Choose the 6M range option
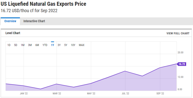This screenshot has width=193, height=98. tap(37, 45)
